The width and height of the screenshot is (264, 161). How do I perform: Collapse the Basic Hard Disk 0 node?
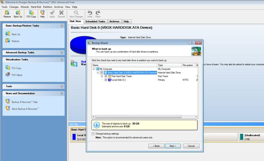pos(98,72)
